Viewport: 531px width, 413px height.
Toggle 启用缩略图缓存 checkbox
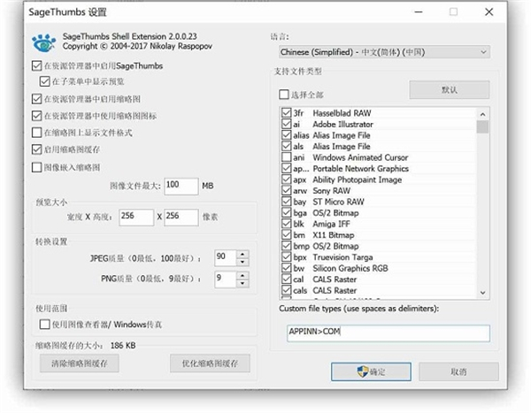(x=36, y=149)
